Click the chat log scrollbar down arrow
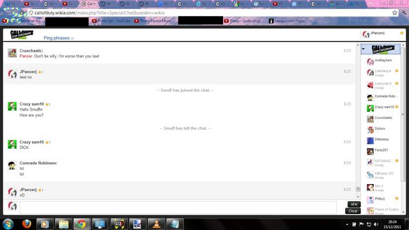Viewport: 409px width, 230px height. [x=358, y=197]
